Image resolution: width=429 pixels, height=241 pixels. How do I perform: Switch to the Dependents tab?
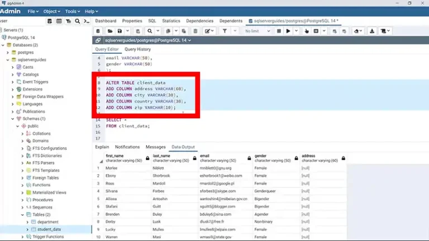click(231, 21)
